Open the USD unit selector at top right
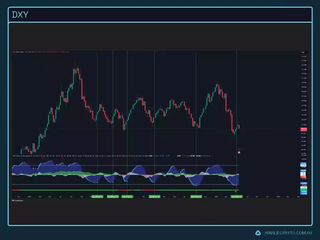This screenshot has height=240, width=320. [x=303, y=52]
